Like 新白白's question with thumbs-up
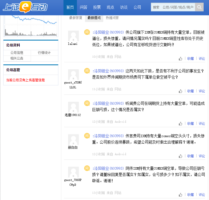Image resolution: width=209 pixels, height=200 pixels. (x=180, y=156)
